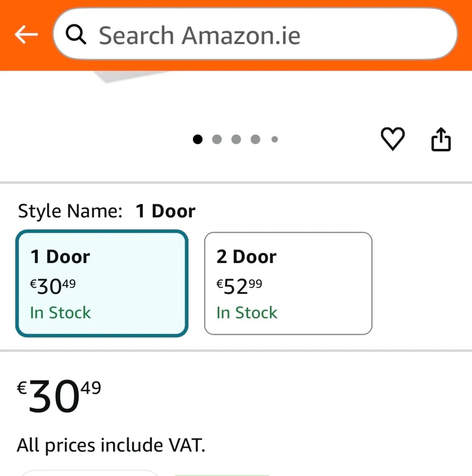The width and height of the screenshot is (472, 476).
Task: Select the small fifth carousel dot
Action: 275,139
